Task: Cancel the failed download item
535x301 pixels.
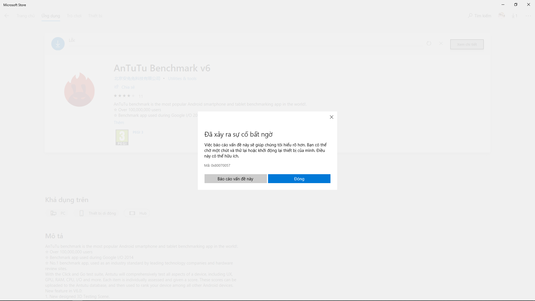Action: [x=441, y=43]
